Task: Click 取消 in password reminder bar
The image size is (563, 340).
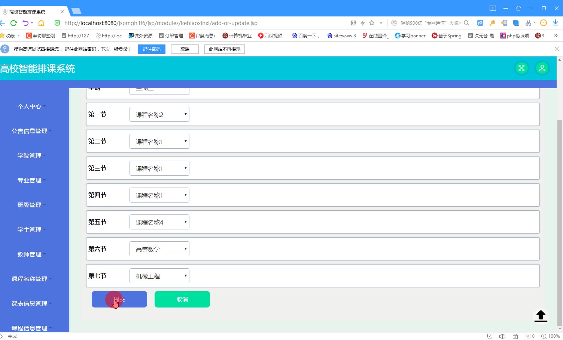Action: tap(185, 49)
